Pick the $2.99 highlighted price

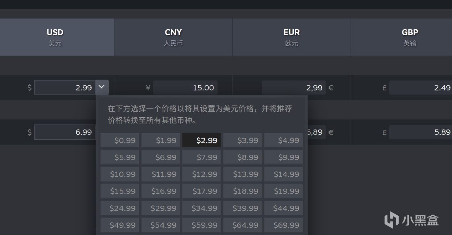click(201, 141)
